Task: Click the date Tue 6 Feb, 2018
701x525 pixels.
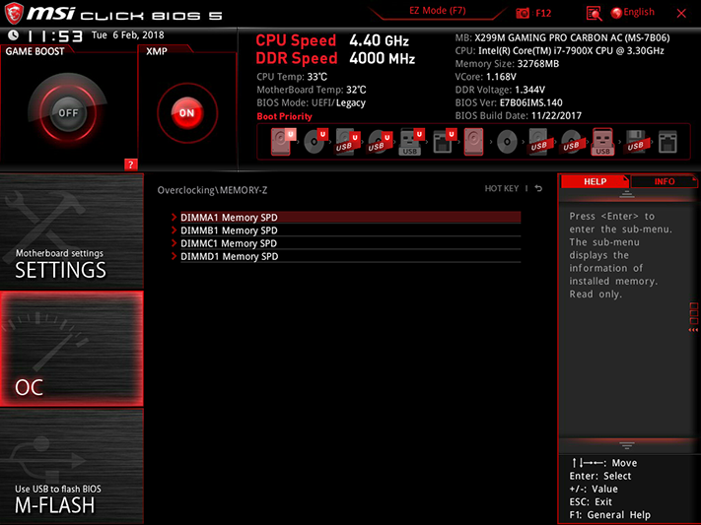Action: coord(128,34)
